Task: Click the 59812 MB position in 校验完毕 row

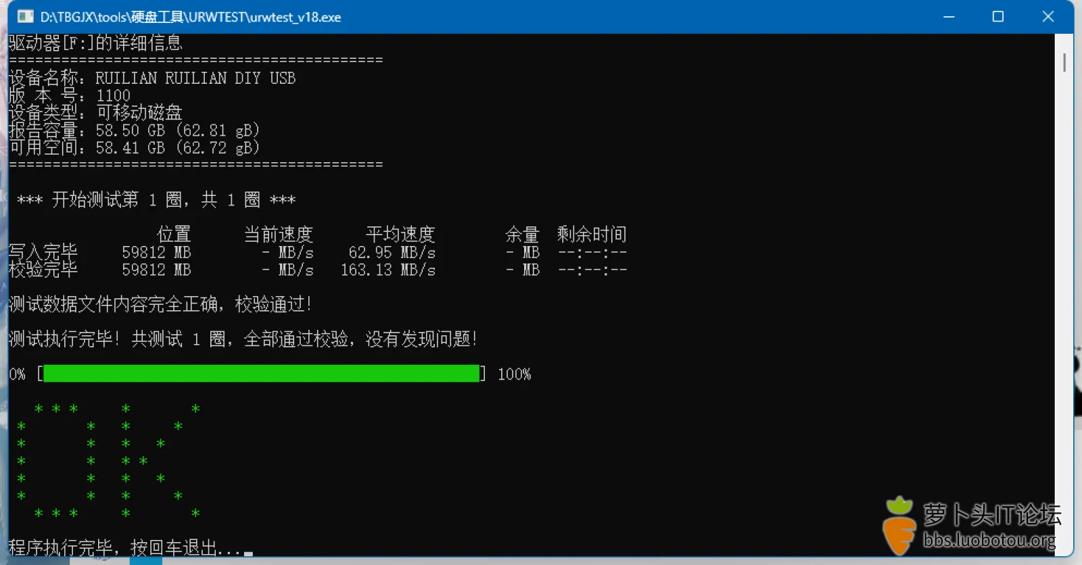Action: (x=156, y=270)
